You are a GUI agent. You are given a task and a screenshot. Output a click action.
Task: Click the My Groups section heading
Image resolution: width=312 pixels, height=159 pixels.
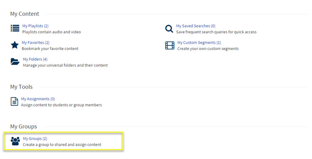click(x=23, y=127)
